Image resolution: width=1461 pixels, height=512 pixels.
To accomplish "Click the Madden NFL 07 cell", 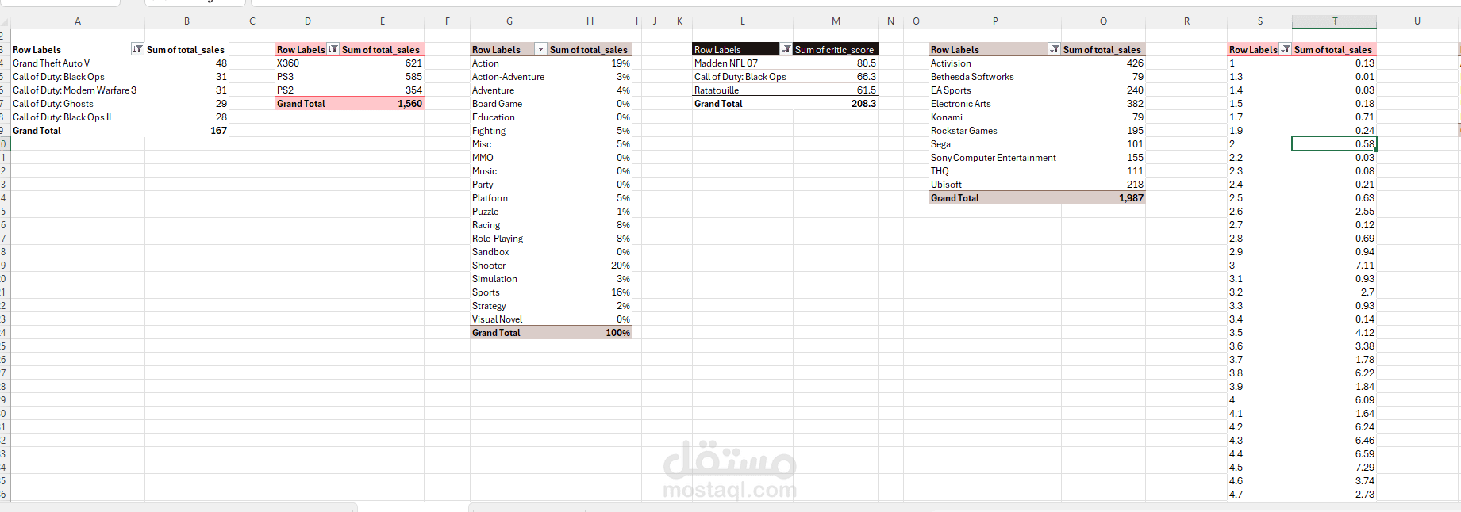I will [743, 63].
